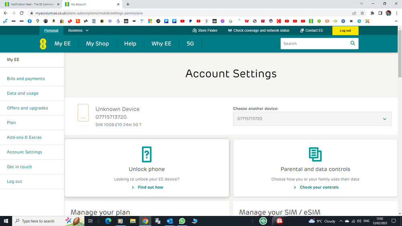Viewport: 402px width, 226px height.
Task: Open the Microsoft bookmark
Action: (150, 21)
